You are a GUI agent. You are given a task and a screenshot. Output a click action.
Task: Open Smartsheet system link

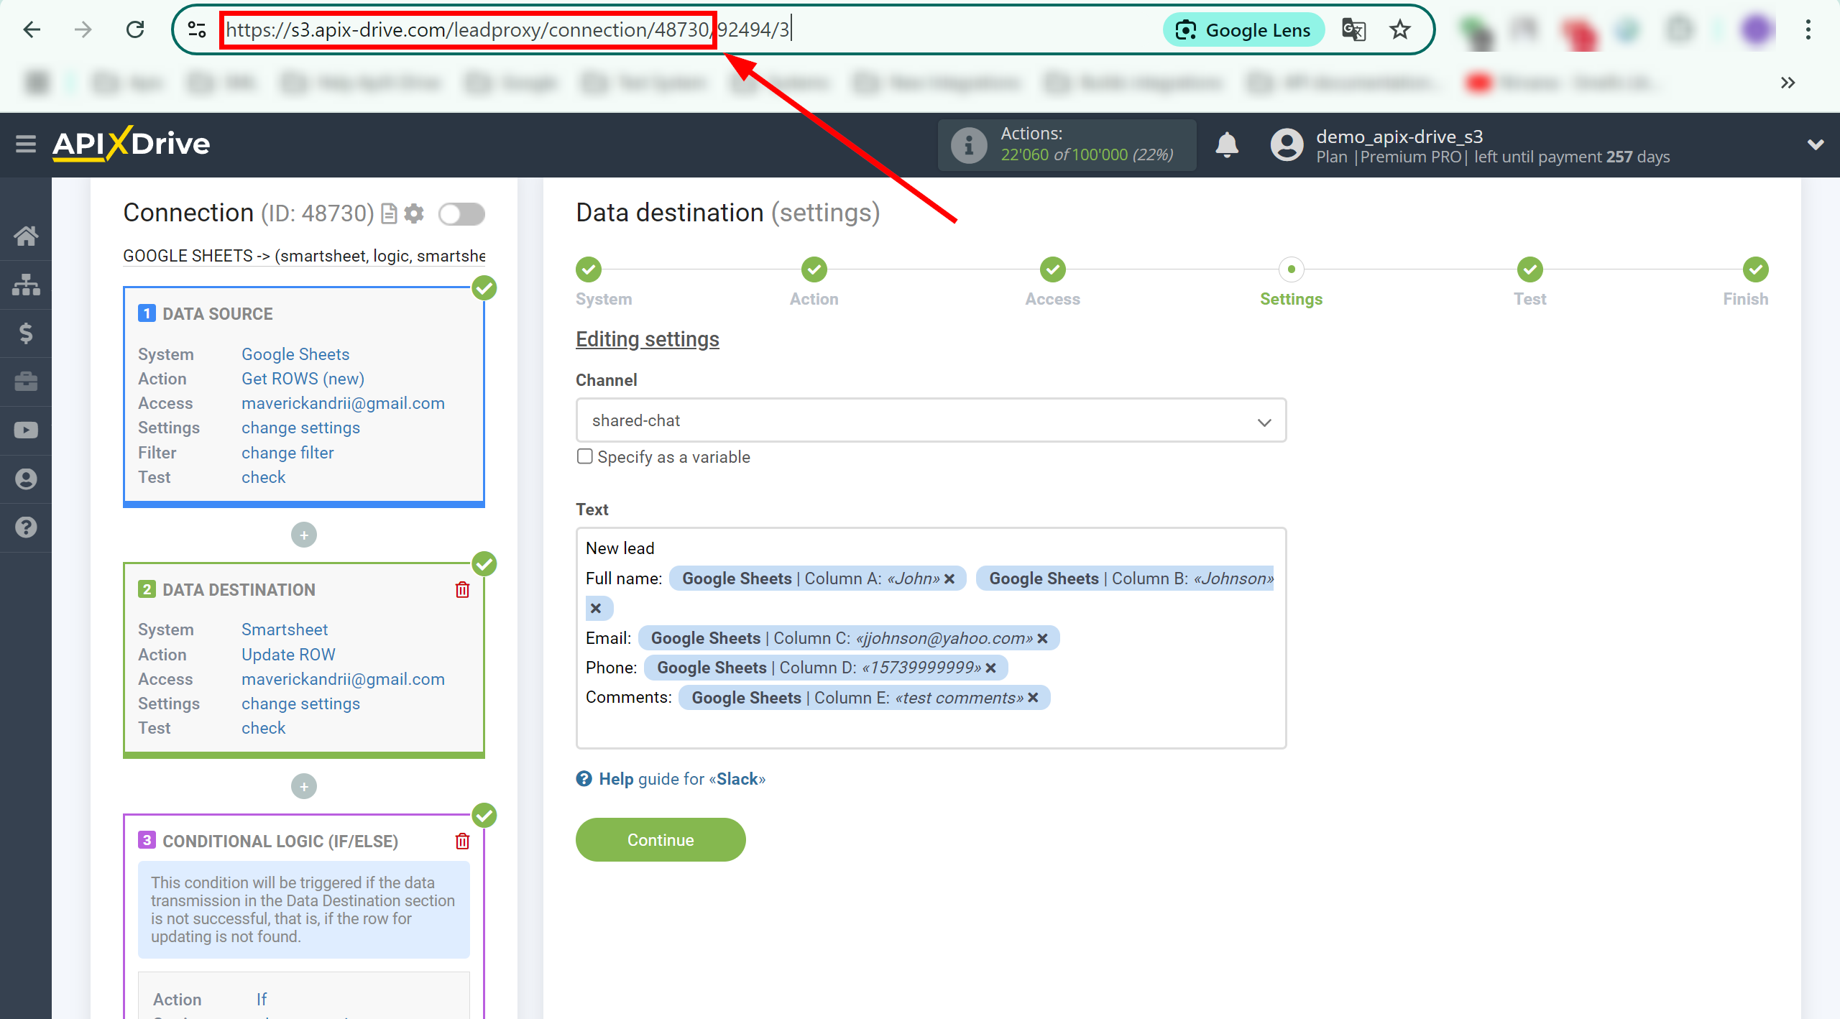pyautogui.click(x=284, y=630)
